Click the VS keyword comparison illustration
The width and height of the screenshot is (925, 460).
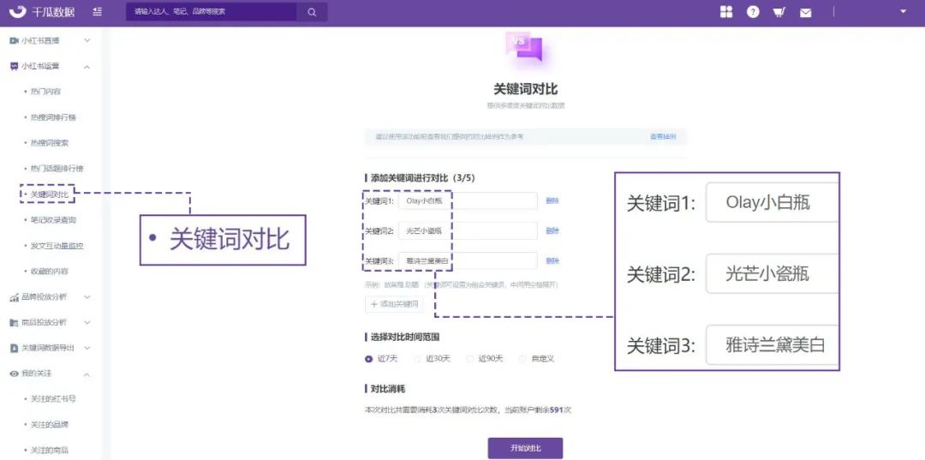[x=525, y=49]
